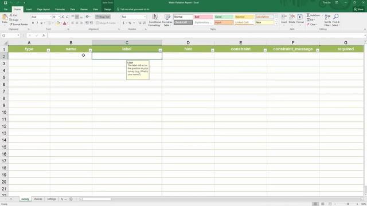Click the Paste clipboard icon
Image resolution: width=367 pixels, height=206 pixels.
pos(5,18)
